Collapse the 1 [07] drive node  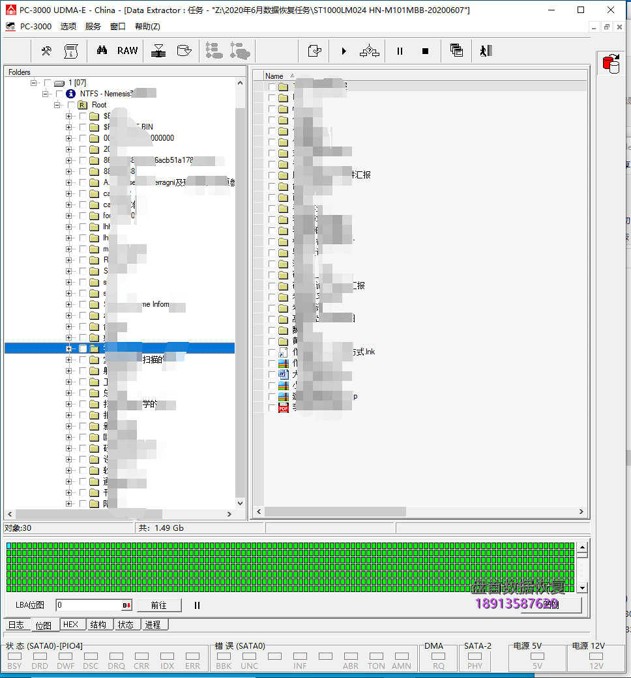33,83
